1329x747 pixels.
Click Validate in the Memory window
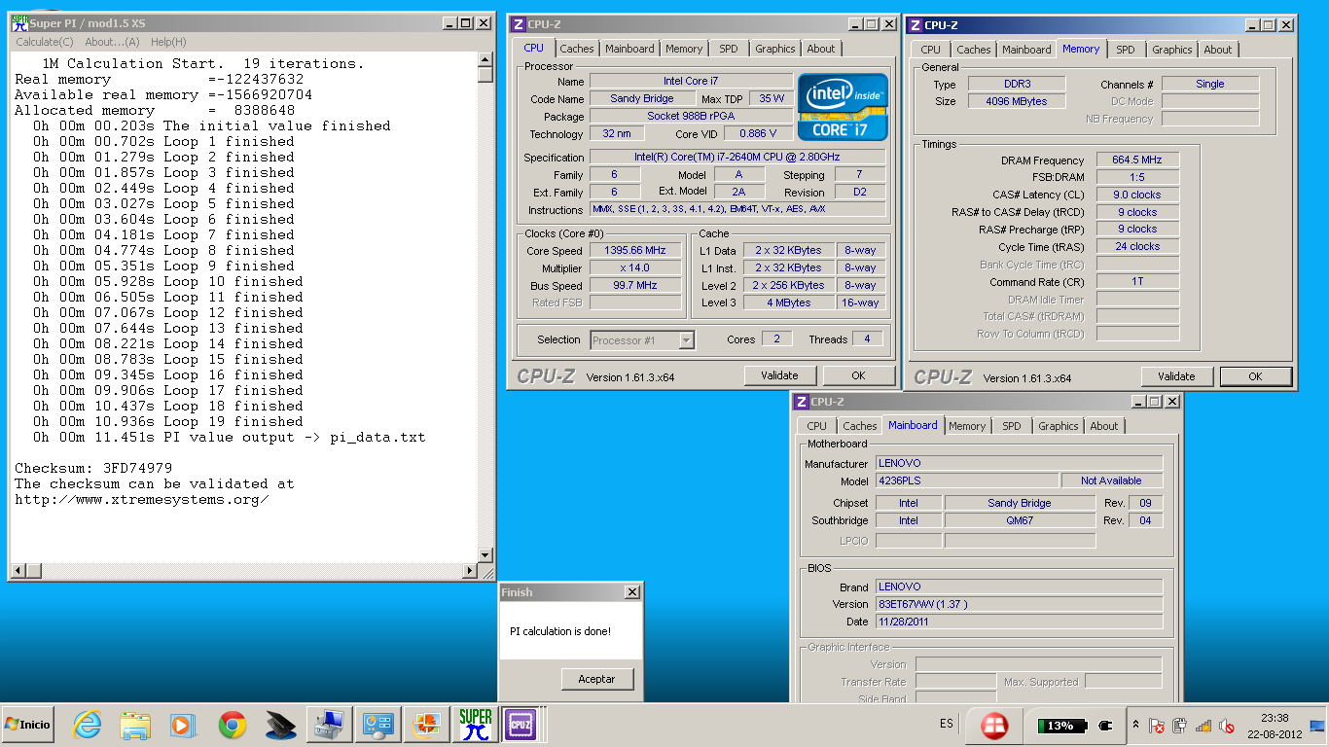click(x=1177, y=376)
